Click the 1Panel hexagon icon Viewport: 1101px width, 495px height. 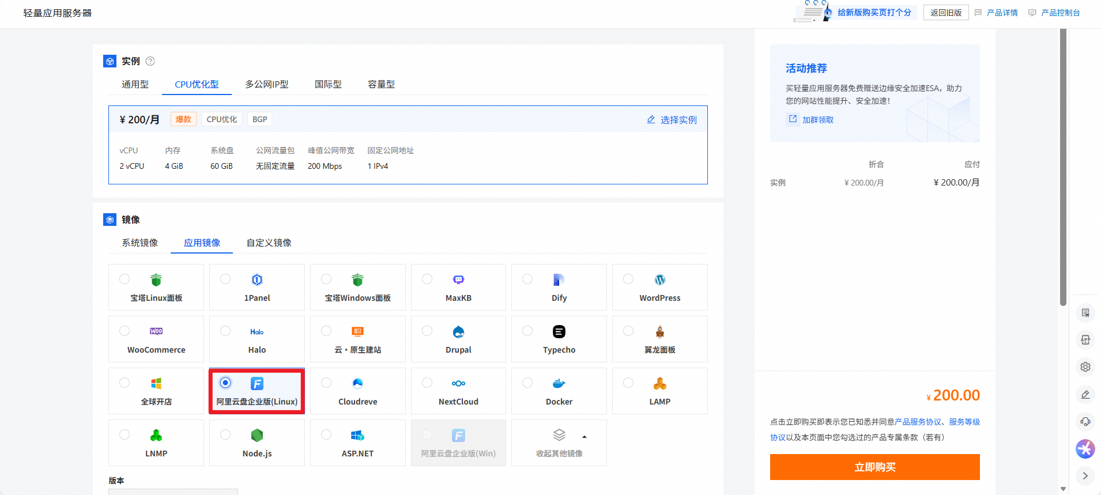tap(257, 280)
